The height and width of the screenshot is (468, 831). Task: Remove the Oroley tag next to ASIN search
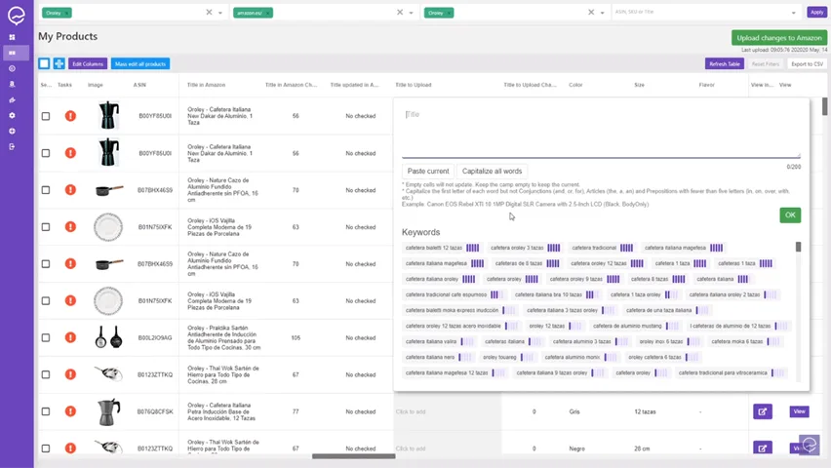point(449,13)
